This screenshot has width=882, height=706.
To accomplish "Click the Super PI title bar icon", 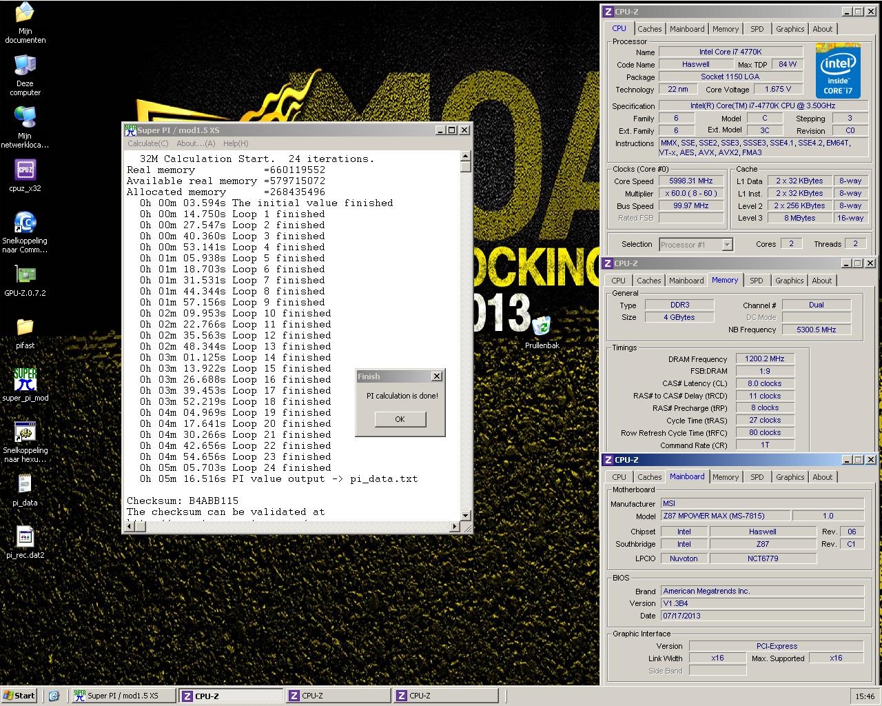I will pos(130,130).
